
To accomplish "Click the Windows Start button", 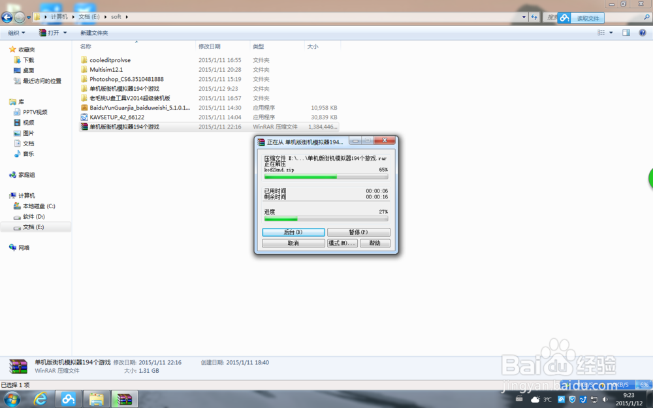I will [x=12, y=400].
